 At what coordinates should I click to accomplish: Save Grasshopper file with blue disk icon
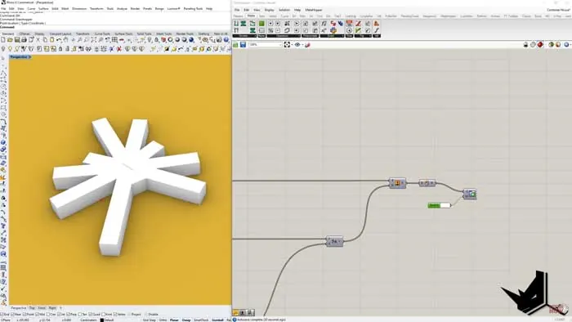243,44
